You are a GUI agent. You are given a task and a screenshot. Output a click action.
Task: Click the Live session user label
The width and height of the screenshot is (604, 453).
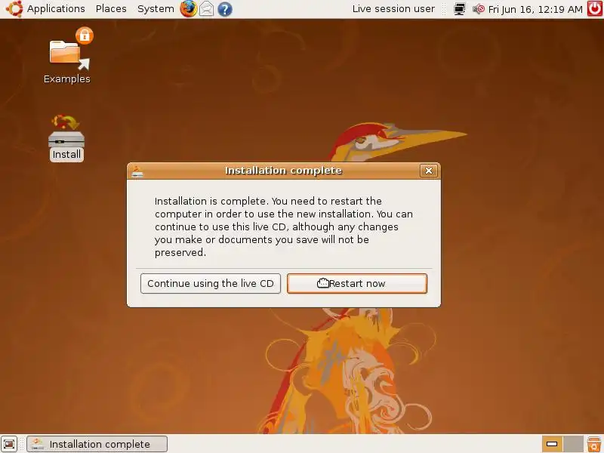[x=393, y=9]
